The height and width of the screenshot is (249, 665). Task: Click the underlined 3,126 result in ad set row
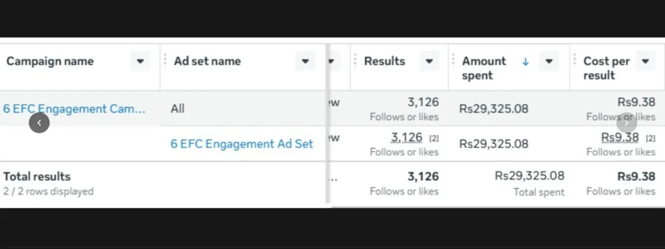click(407, 137)
